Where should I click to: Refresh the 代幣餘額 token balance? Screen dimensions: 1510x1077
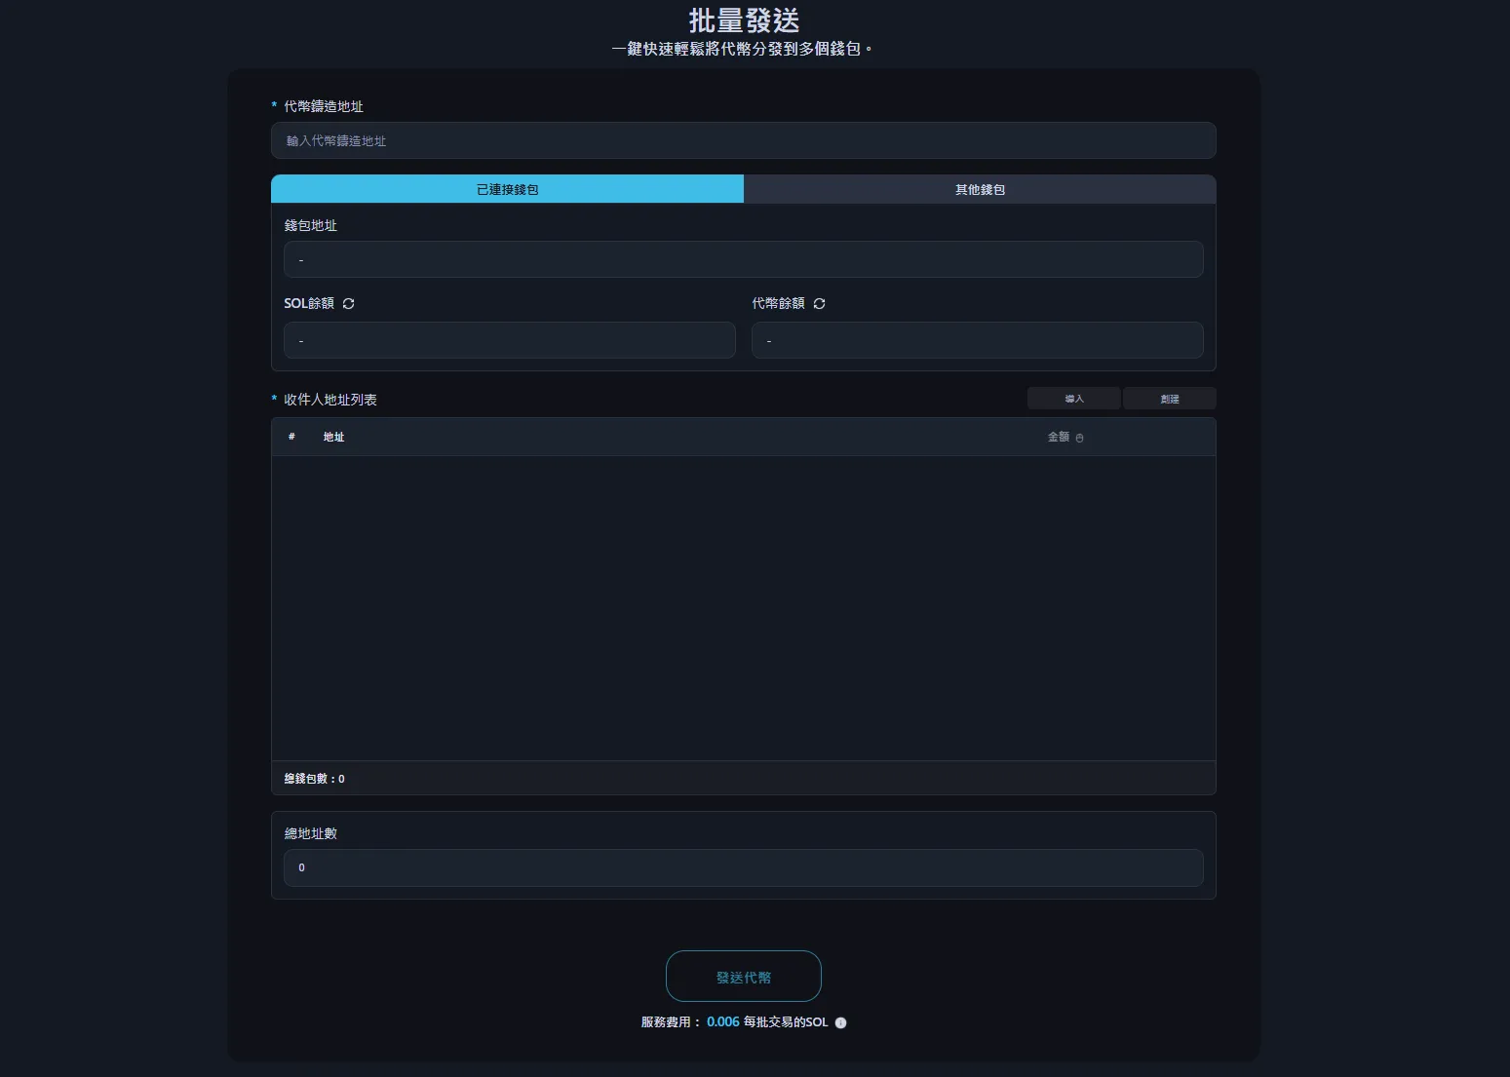coord(819,304)
